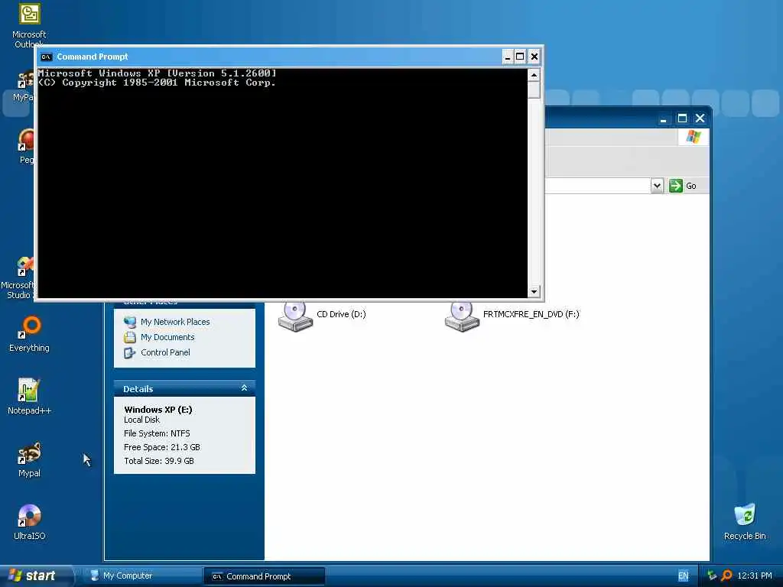Collapse the Details panel chevron
783x587 pixels.
(244, 388)
